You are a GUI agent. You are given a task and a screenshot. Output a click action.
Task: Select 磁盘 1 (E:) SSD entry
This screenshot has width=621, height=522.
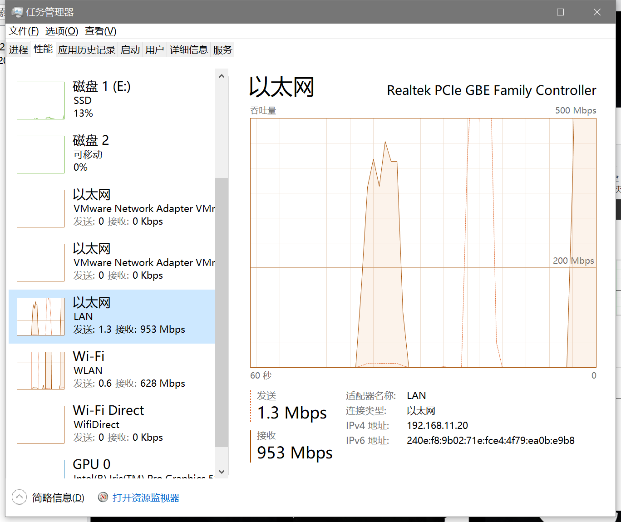pos(112,100)
